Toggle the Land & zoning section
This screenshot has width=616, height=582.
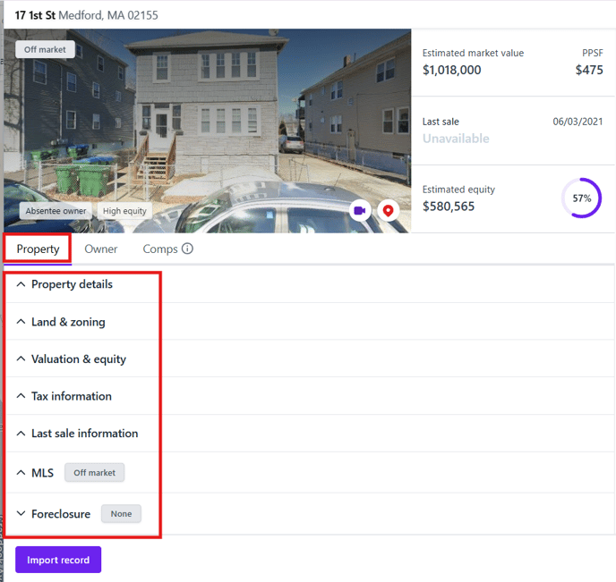pyautogui.click(x=21, y=322)
